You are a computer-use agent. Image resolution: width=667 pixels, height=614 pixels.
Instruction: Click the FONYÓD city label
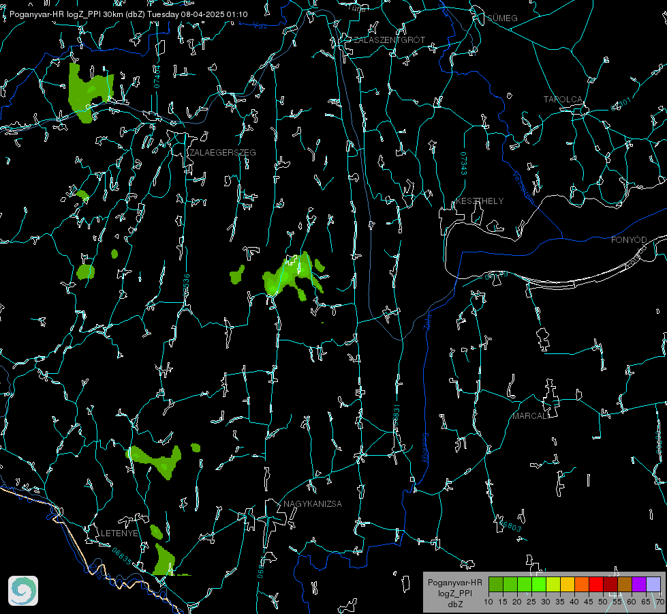click(629, 240)
